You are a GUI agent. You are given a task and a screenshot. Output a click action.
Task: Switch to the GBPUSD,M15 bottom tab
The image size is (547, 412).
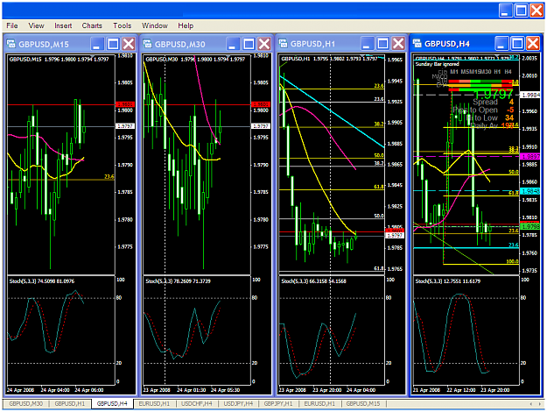[x=363, y=403]
